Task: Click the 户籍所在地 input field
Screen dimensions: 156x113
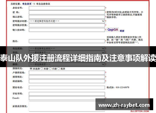Action: [x=67, y=73]
